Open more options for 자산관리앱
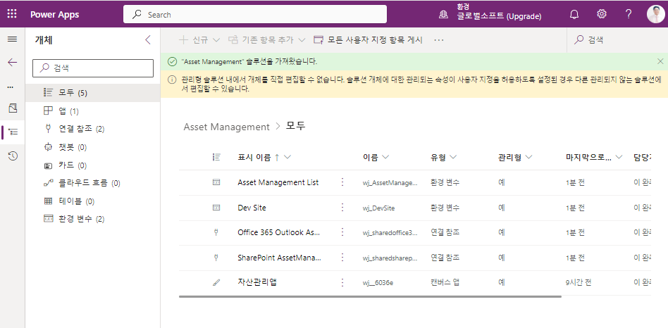This screenshot has width=668, height=328. pyautogui.click(x=342, y=282)
